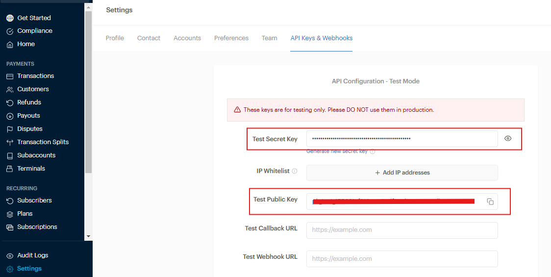Select the Team tab
Screen dimensions: 551x277
click(269, 38)
